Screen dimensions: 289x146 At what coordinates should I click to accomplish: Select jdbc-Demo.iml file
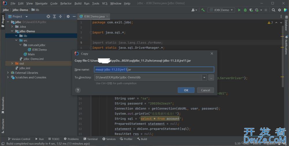point(32,59)
